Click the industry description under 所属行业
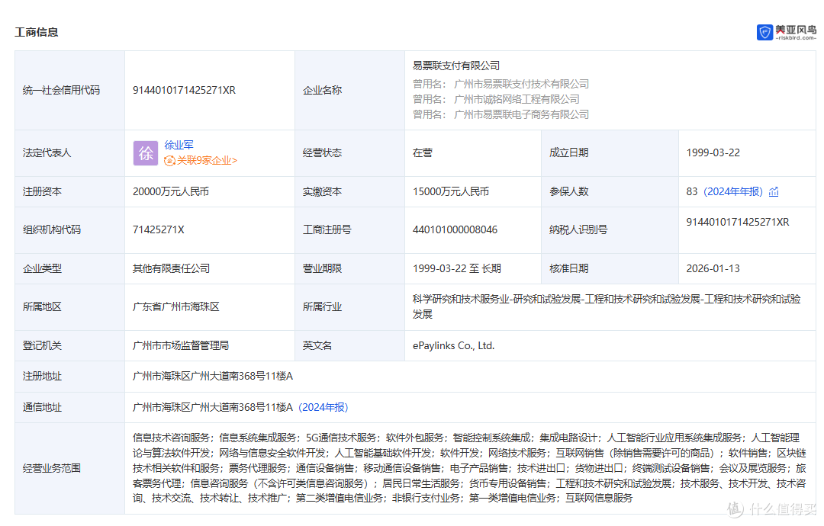 tap(607, 306)
